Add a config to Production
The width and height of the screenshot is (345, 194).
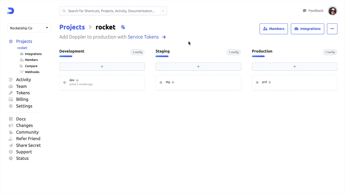(x=295, y=67)
